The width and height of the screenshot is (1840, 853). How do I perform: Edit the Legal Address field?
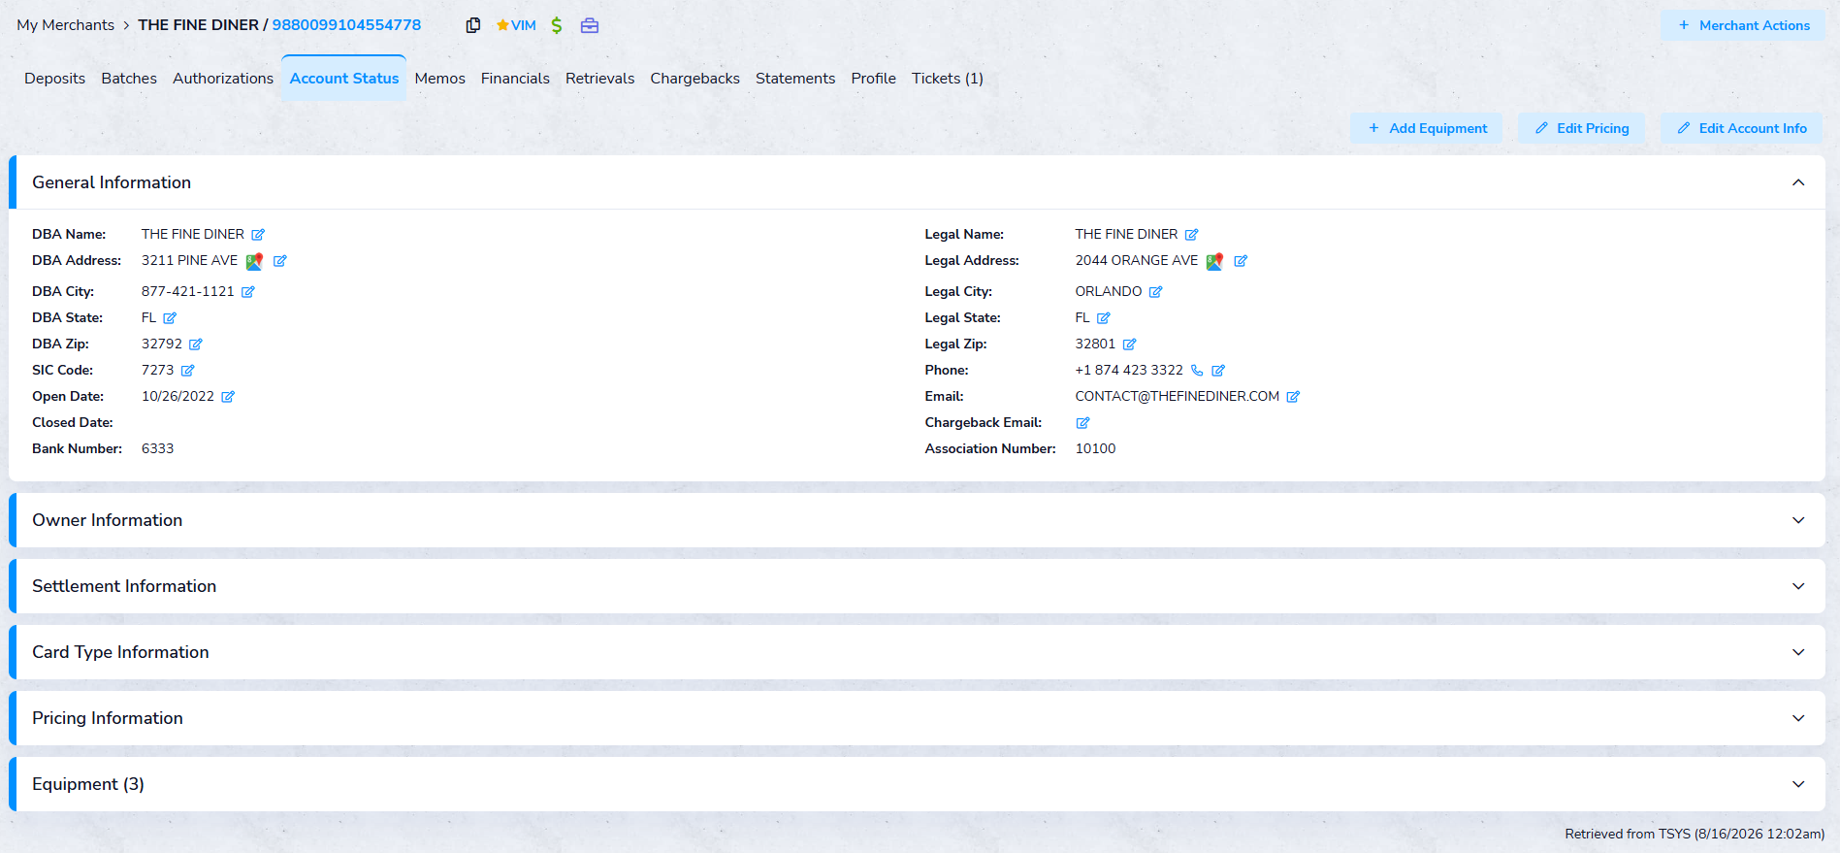[1241, 261]
